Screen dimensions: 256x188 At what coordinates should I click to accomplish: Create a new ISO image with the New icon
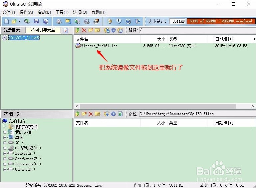[7, 21]
